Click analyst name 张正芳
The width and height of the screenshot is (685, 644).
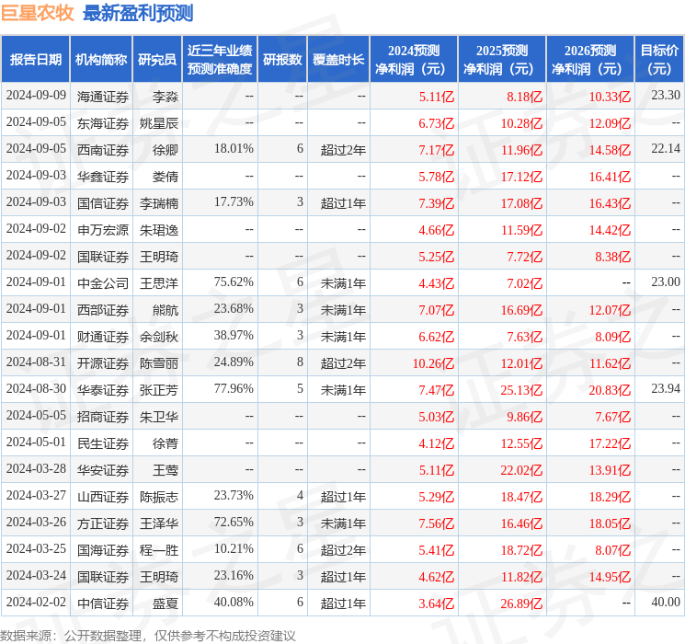tap(159, 390)
